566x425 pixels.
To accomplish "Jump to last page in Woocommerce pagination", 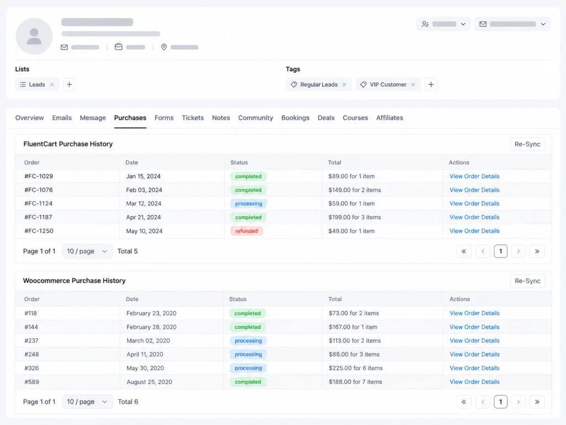I will click(x=537, y=402).
